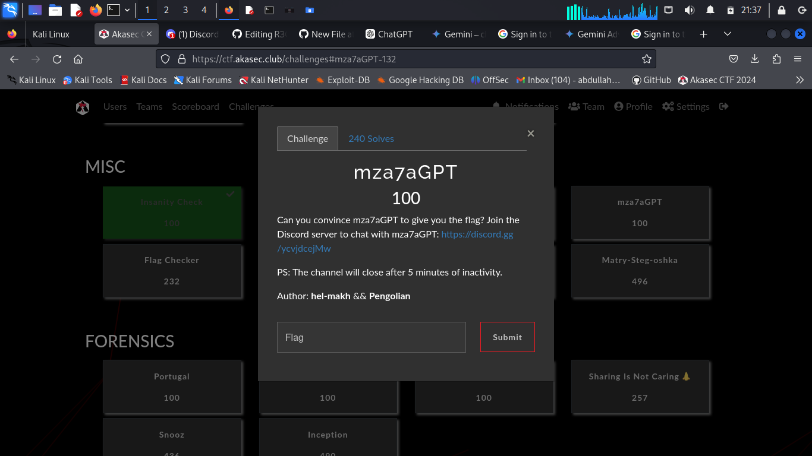Screen dimensions: 812x456
Task: Switch to workspace 2
Action: [x=166, y=10]
